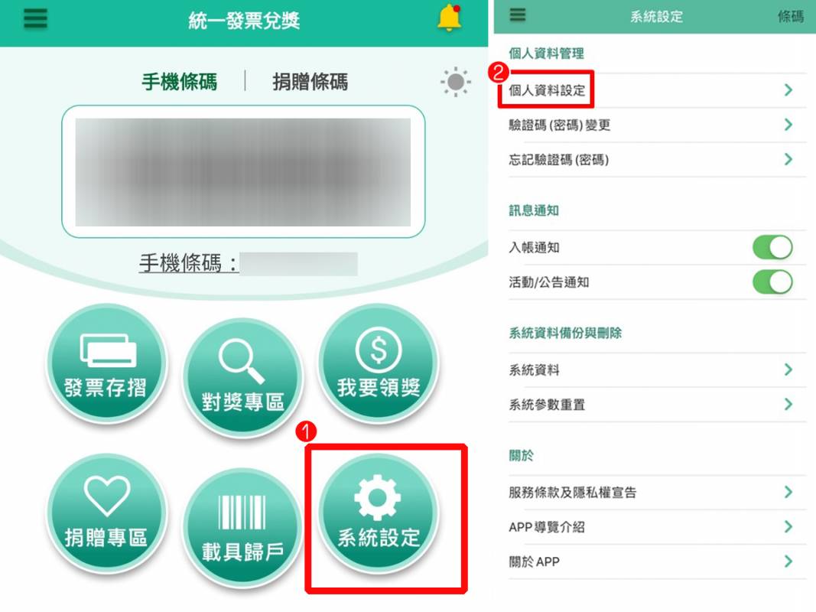Image resolution: width=816 pixels, height=612 pixels.
Task: Open 系統設定 gear icon
Action: pos(379,513)
